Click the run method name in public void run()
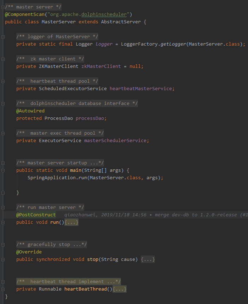The height and width of the screenshot is (304, 248). point(54,222)
